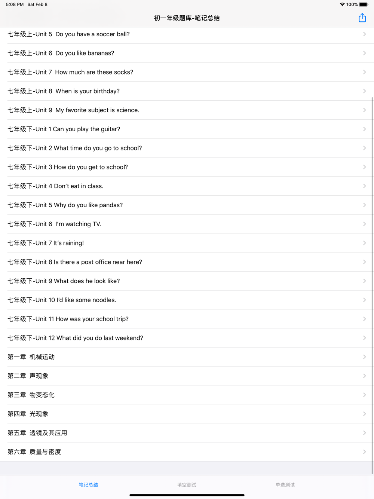Tap the share icon in top bar

tap(362, 18)
